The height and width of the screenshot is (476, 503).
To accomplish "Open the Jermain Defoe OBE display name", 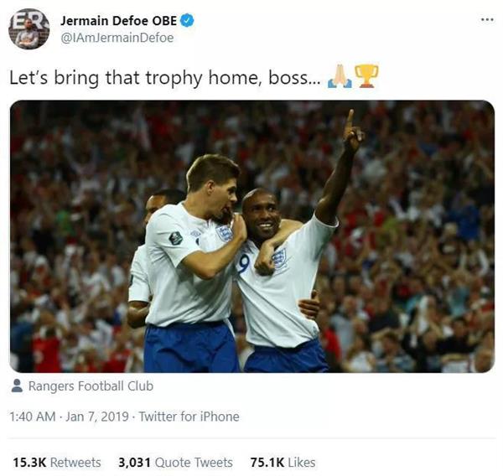I will click(x=118, y=21).
